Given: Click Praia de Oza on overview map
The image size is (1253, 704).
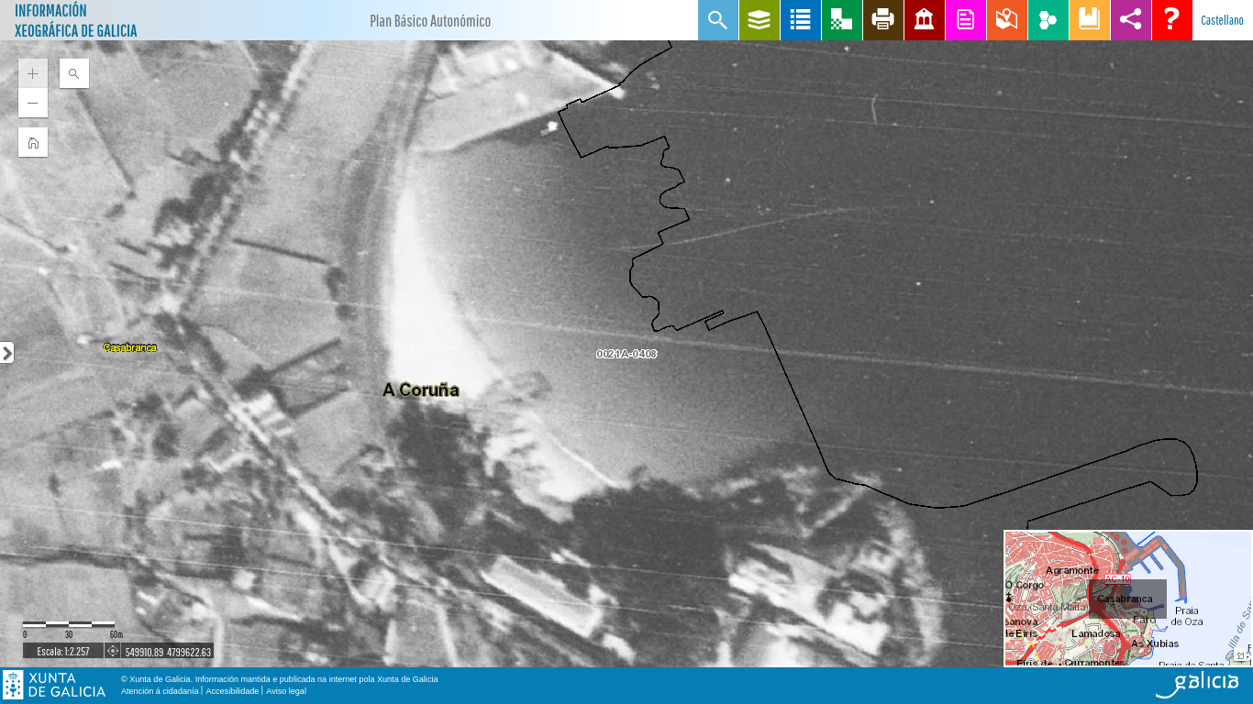Looking at the screenshot, I should [x=1187, y=616].
